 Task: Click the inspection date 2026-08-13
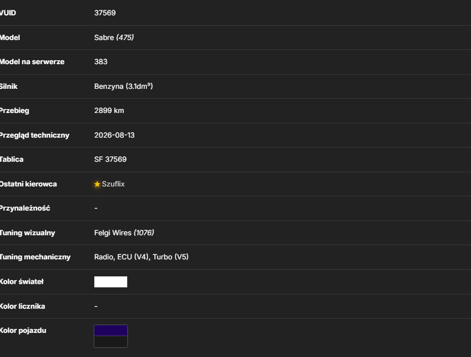click(x=114, y=135)
